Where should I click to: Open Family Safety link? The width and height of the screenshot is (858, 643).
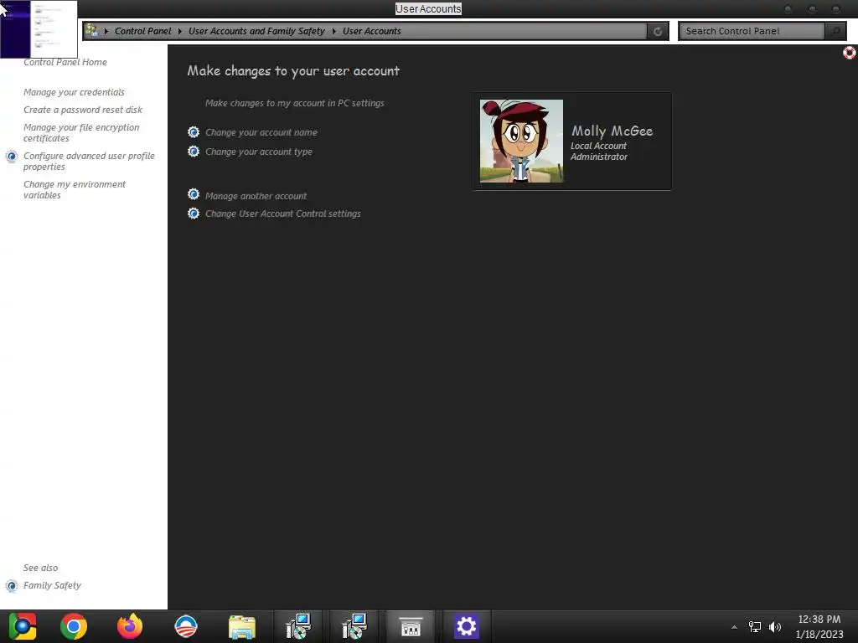click(x=52, y=585)
